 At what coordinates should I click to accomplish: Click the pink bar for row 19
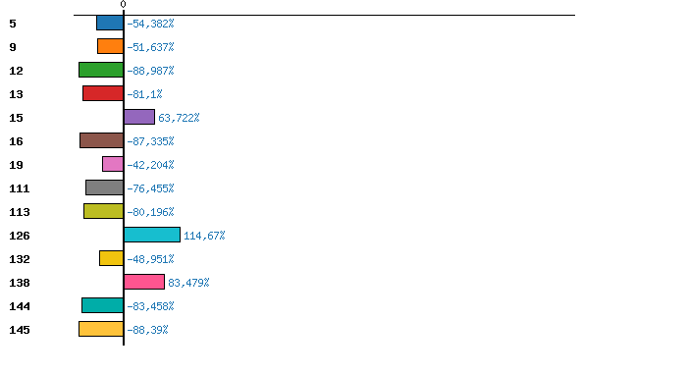click(x=113, y=164)
